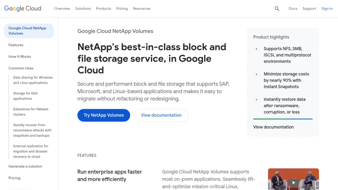Click the Google Cloud logo

coord(23,8)
